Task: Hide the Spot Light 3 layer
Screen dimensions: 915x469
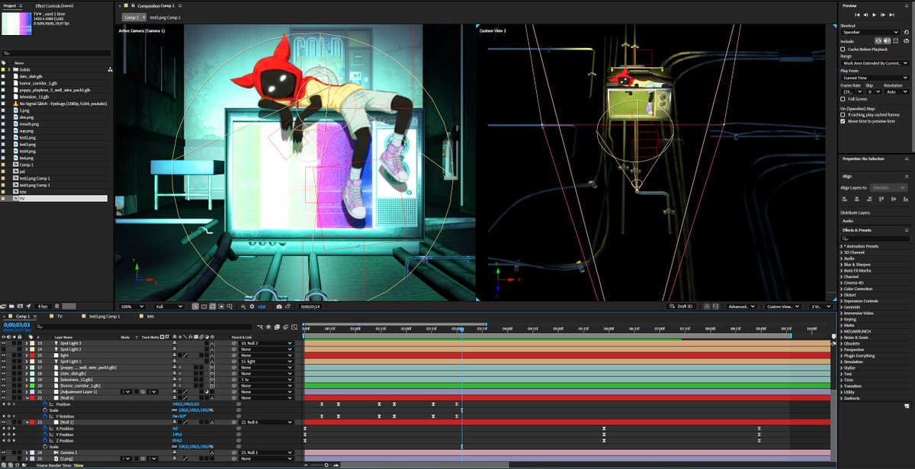Action: 4,343
